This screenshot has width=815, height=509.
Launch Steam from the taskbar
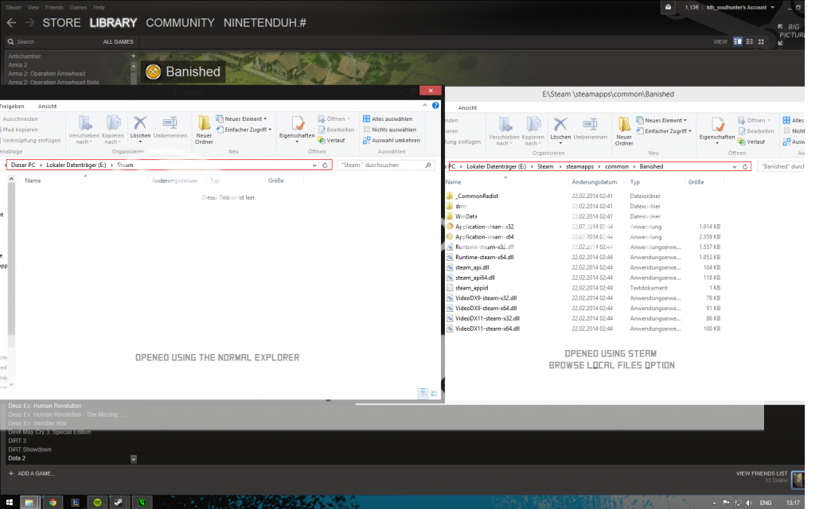(118, 503)
